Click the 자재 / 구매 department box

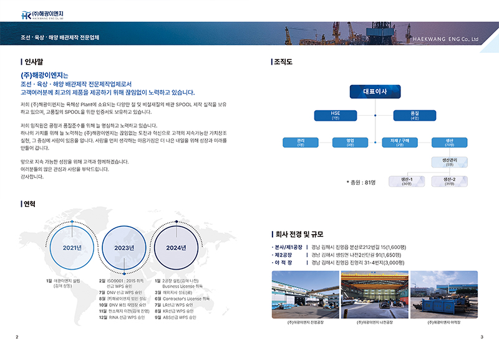(x=400, y=143)
